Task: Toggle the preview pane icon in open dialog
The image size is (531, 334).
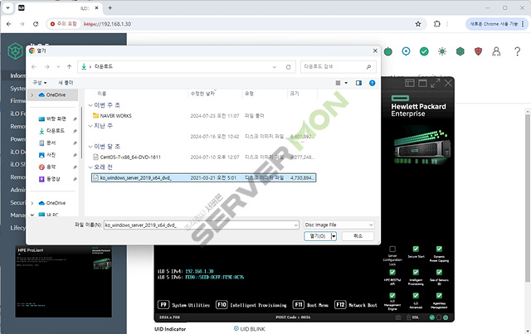Action: [358, 83]
